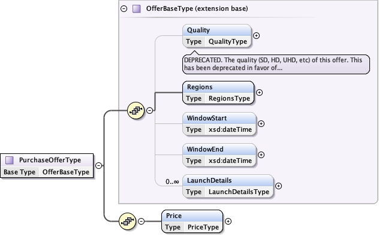Screen dimensions: 379x236
Task: Collapse the Price sequence minus toggle
Action: pyautogui.click(x=141, y=221)
